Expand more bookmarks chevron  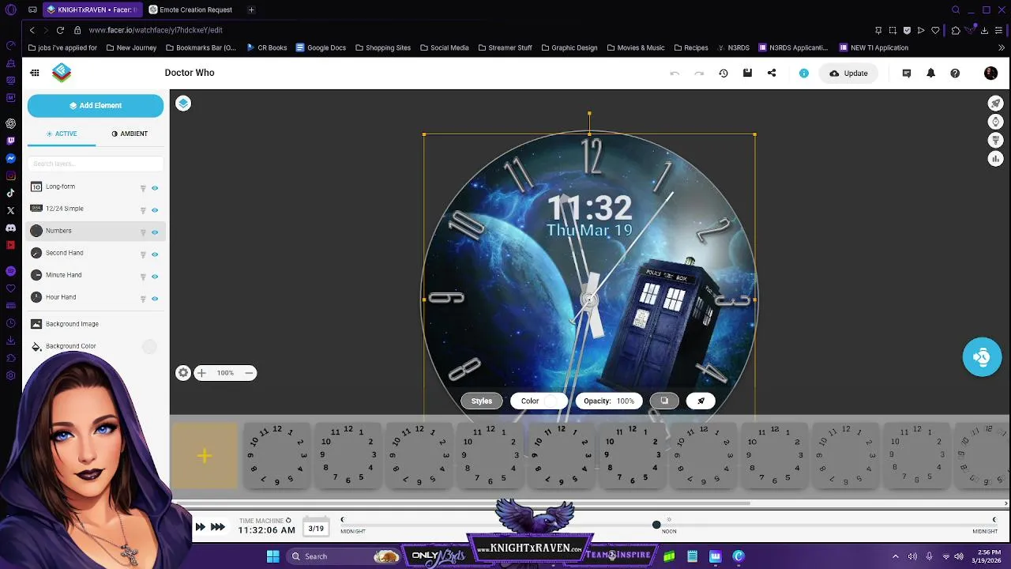(x=1002, y=47)
